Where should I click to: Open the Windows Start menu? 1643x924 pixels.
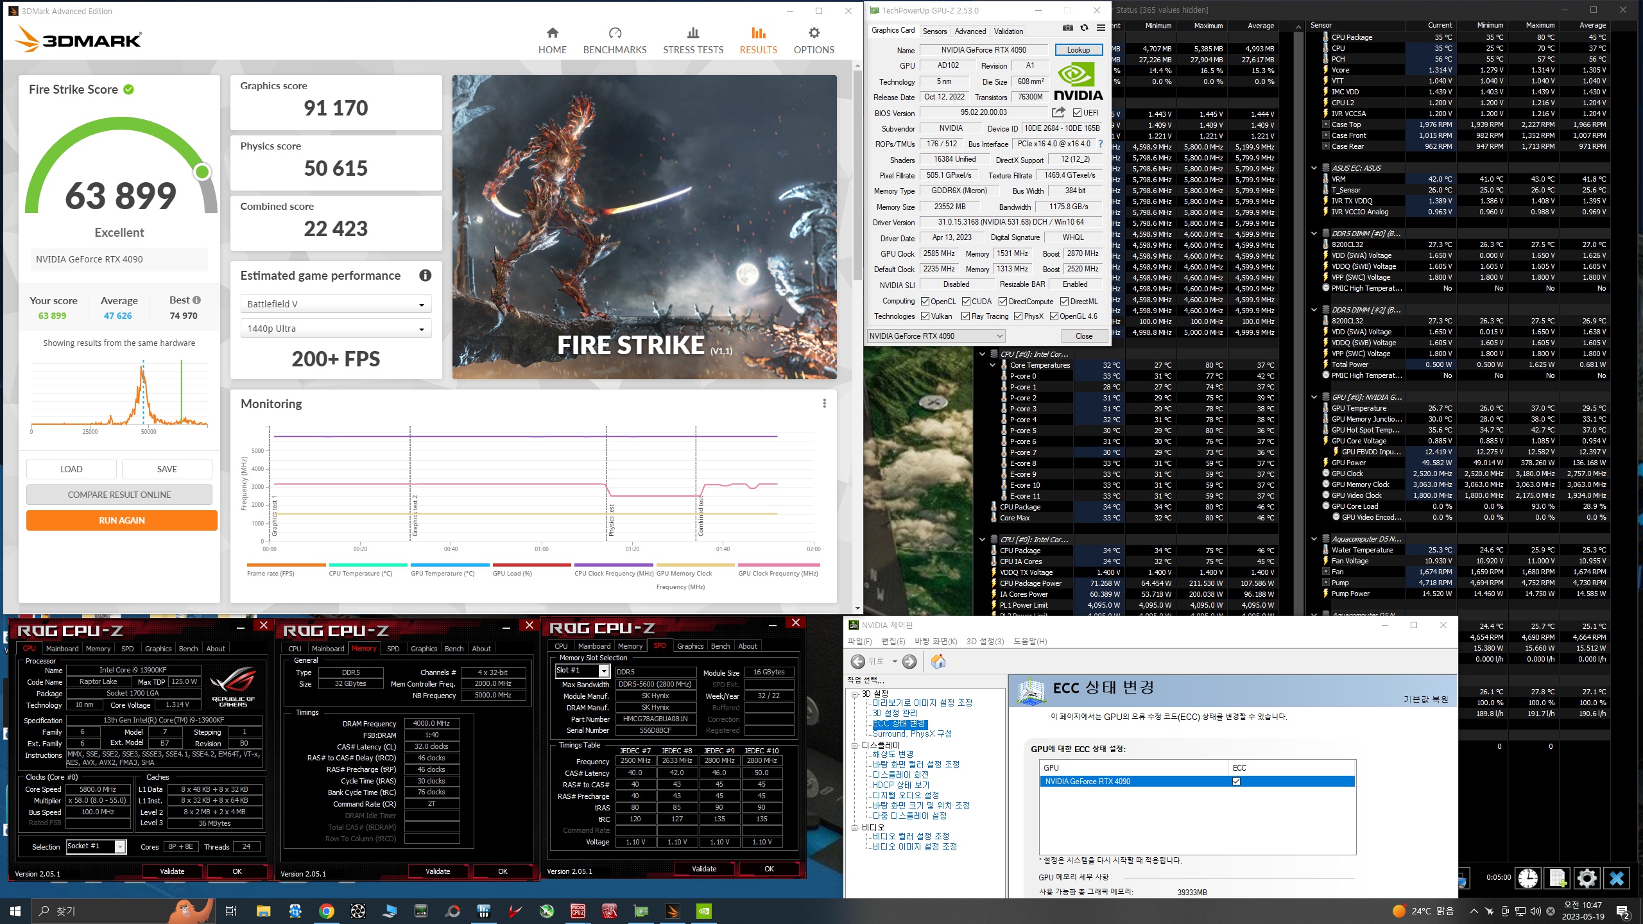pyautogui.click(x=15, y=911)
